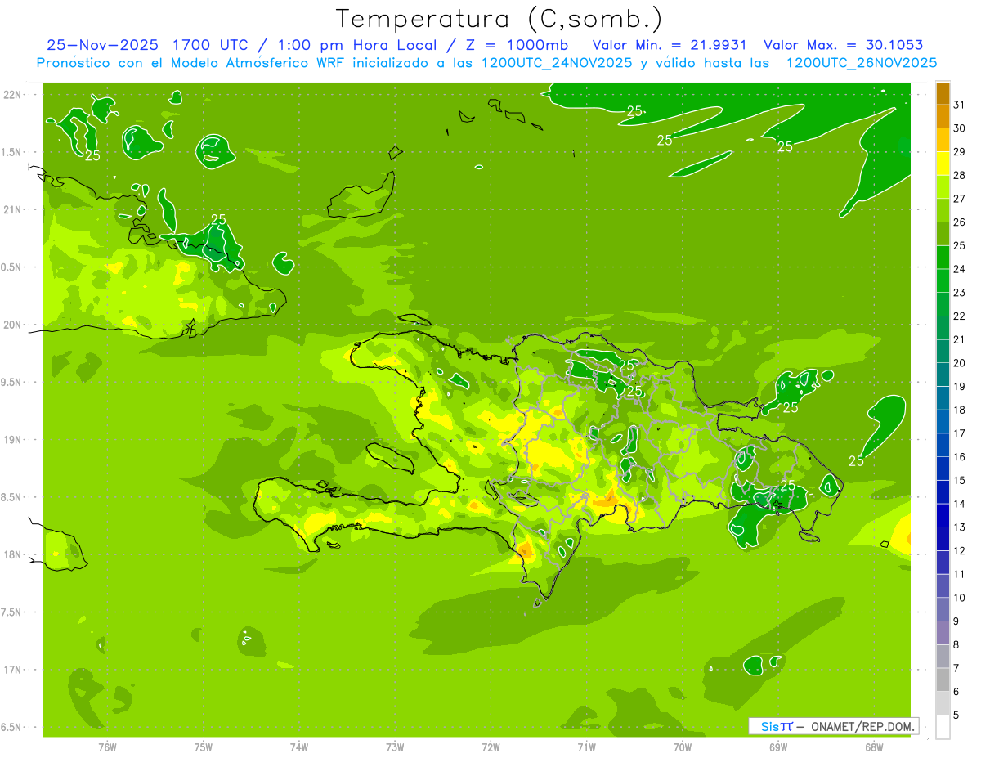Viewport: 981px width, 758px height.
Task: Click the '21N' latitude axis label
Action: (x=12, y=210)
